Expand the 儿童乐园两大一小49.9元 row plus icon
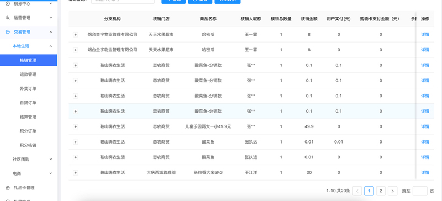 [75, 126]
